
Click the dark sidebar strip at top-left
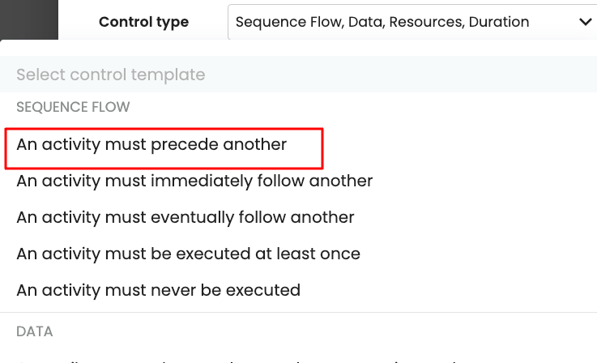tap(29, 18)
